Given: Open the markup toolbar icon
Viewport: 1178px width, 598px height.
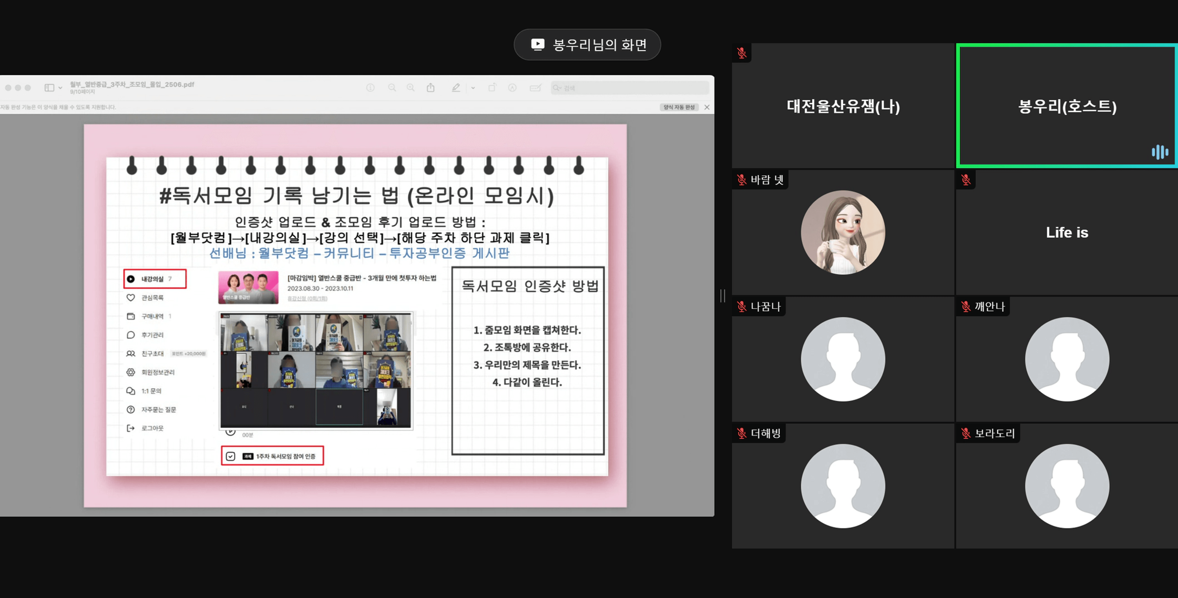Looking at the screenshot, I should [512, 88].
